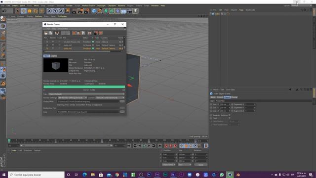316x178 pixels.
Task: Click the green Subdivision Surface generator icon
Action: (x=106, y=11)
